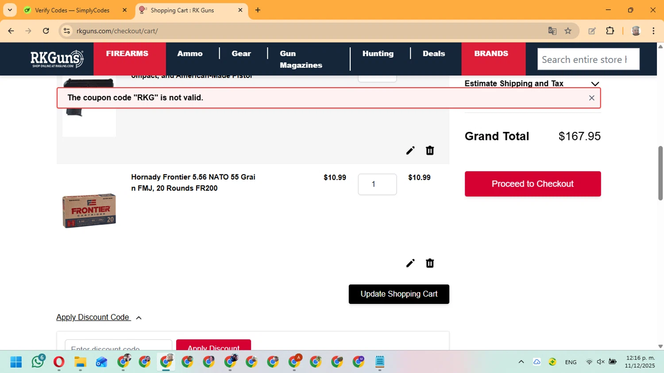
Task: Click the RK Guns logo
Action: pyautogui.click(x=57, y=59)
